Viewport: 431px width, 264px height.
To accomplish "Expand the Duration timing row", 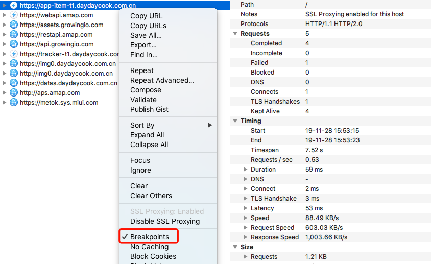I will point(246,170).
